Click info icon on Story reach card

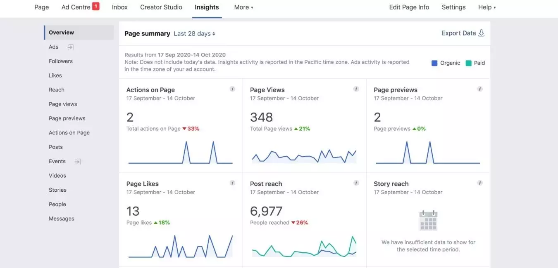coord(480,183)
